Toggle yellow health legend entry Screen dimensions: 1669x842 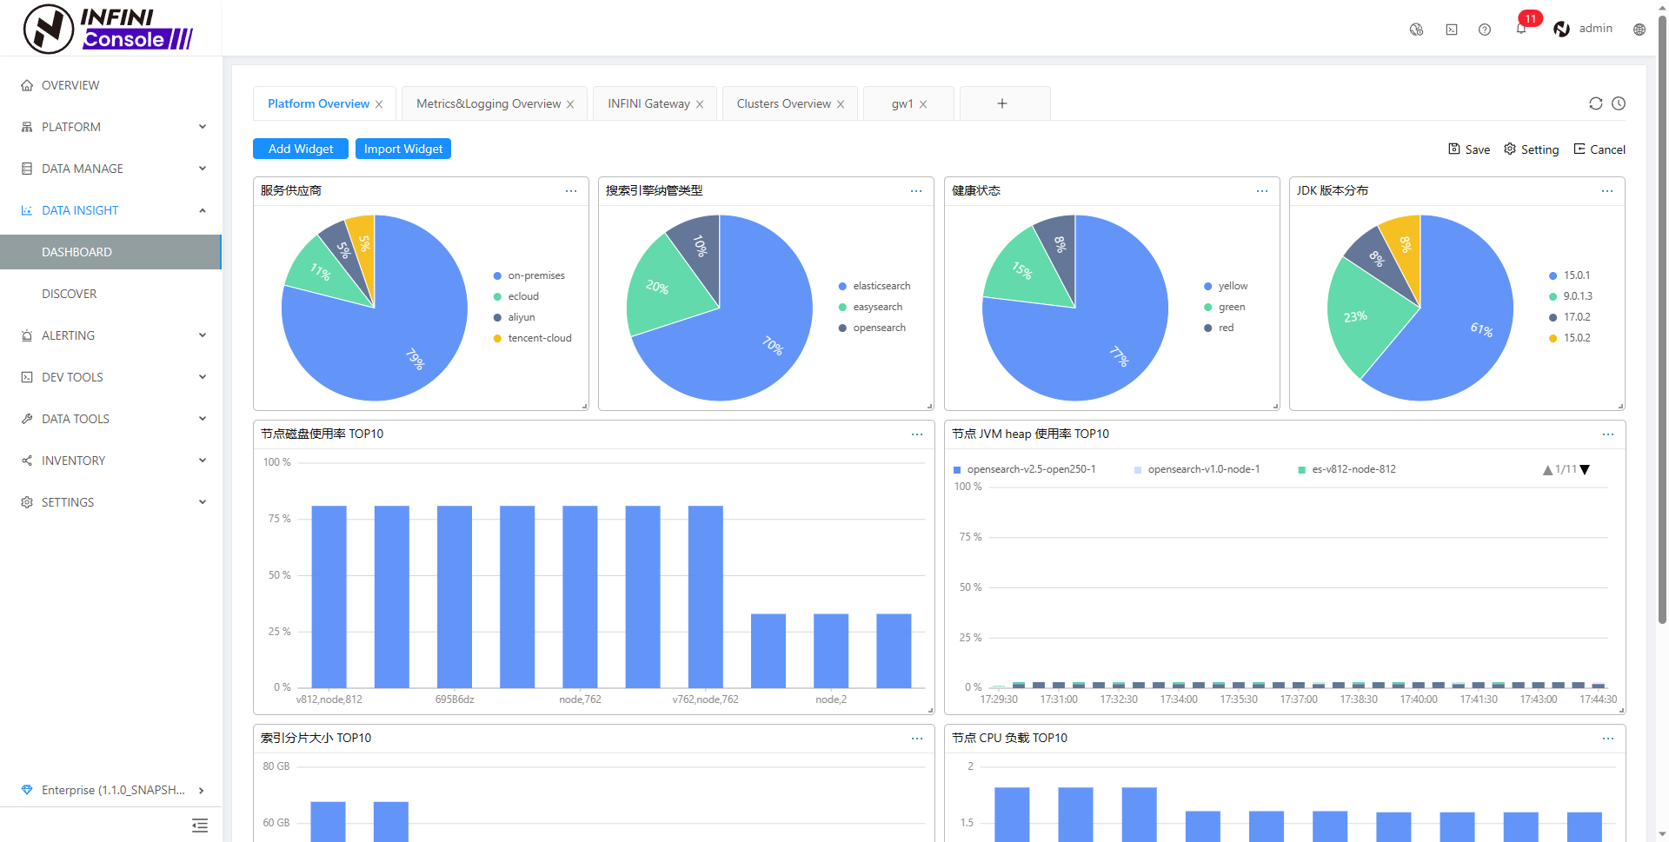[x=1226, y=286]
